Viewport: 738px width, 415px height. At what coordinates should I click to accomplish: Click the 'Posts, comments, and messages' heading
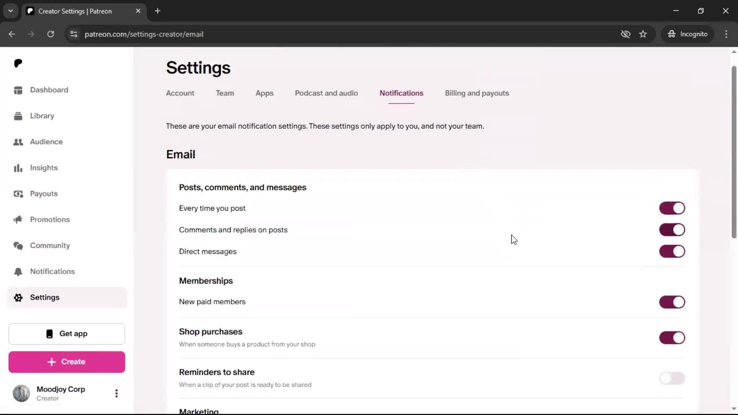pos(243,188)
